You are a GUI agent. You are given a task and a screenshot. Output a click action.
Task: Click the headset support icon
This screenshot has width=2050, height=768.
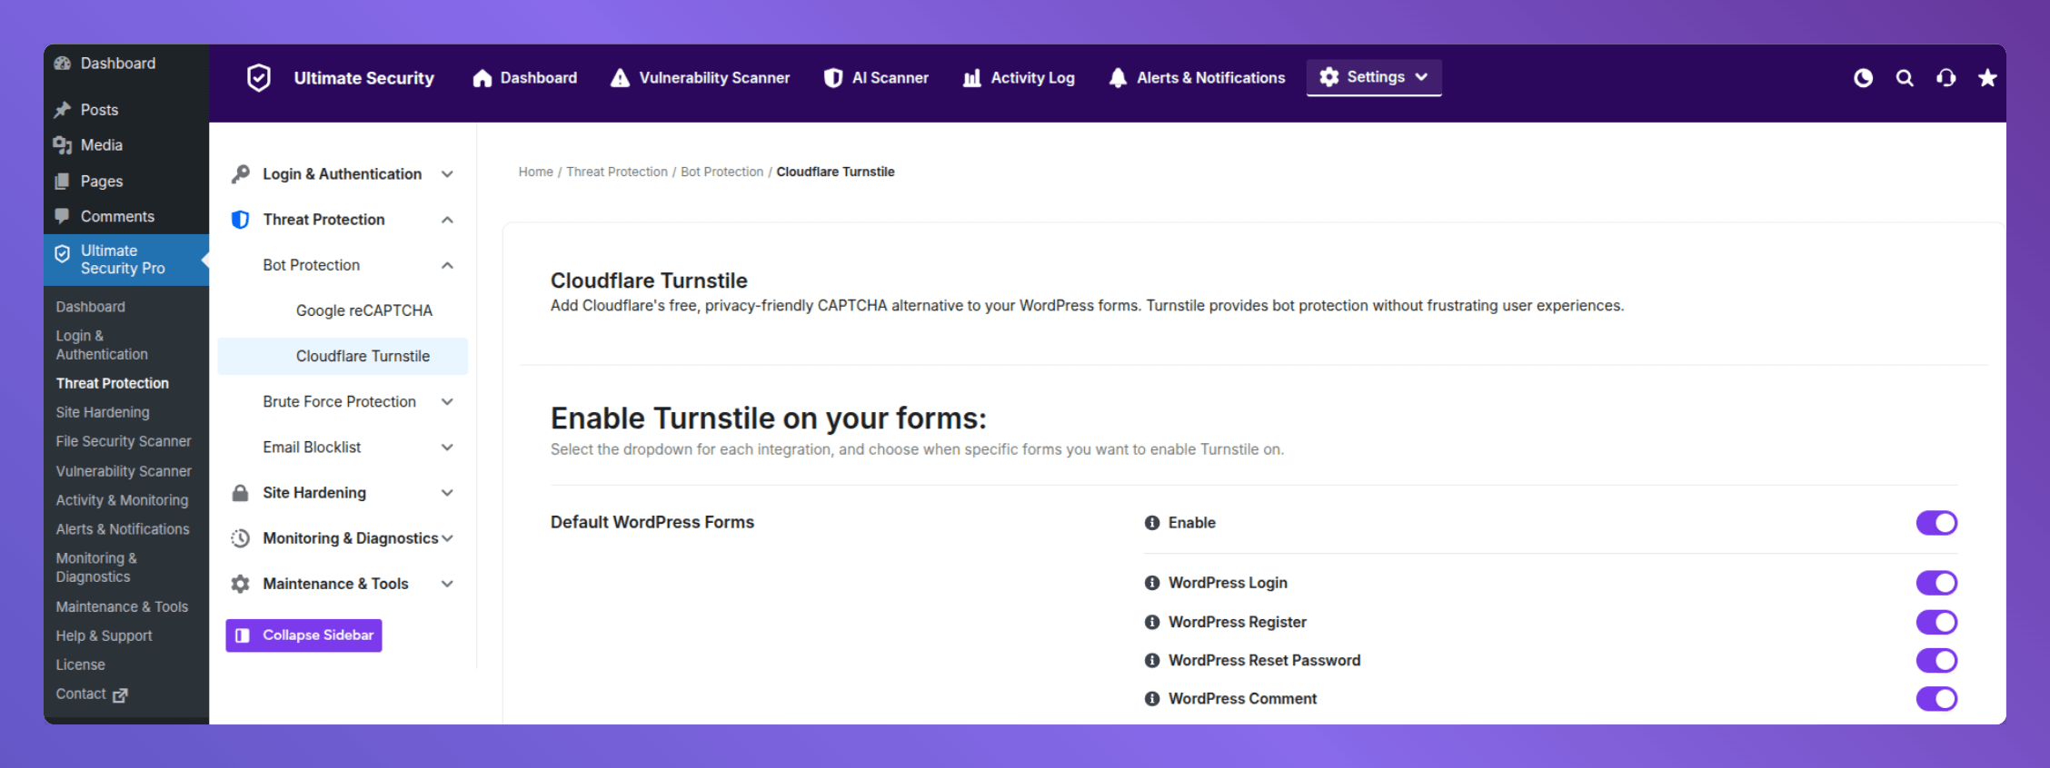click(1946, 78)
